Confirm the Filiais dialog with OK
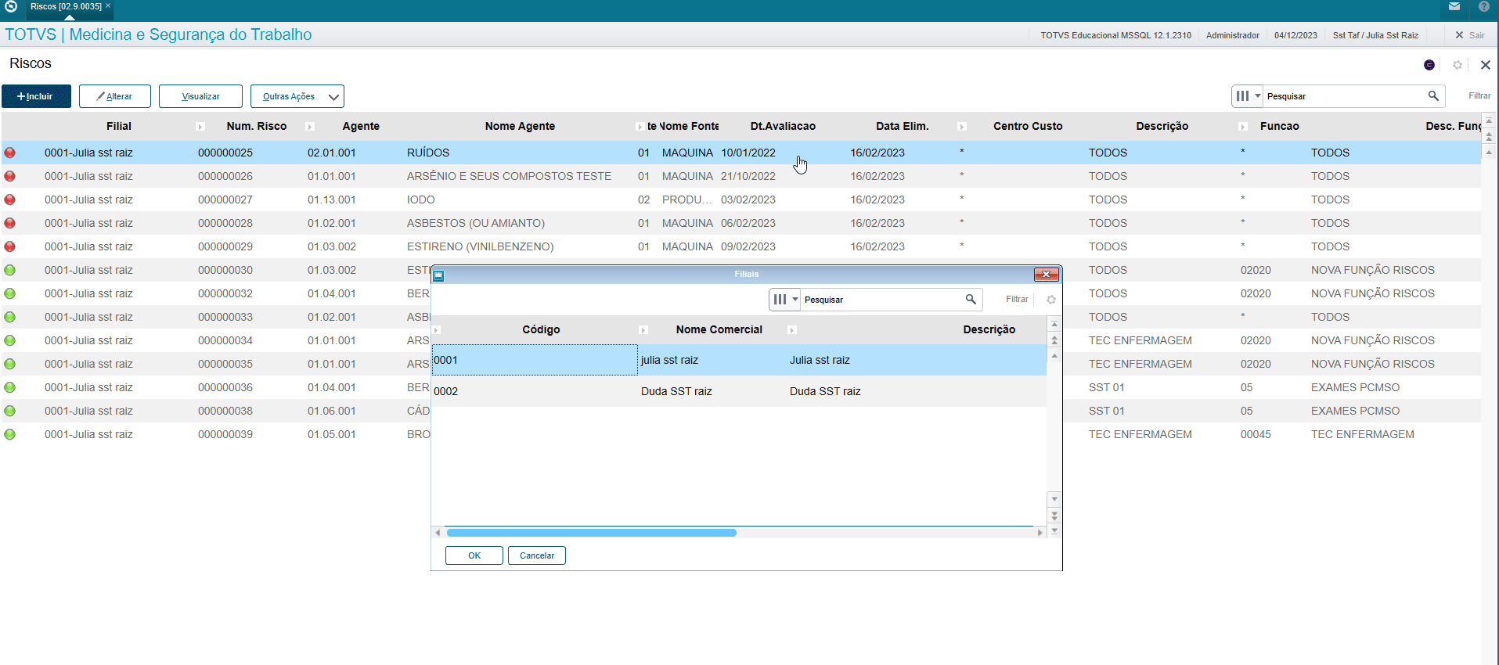 (474, 555)
